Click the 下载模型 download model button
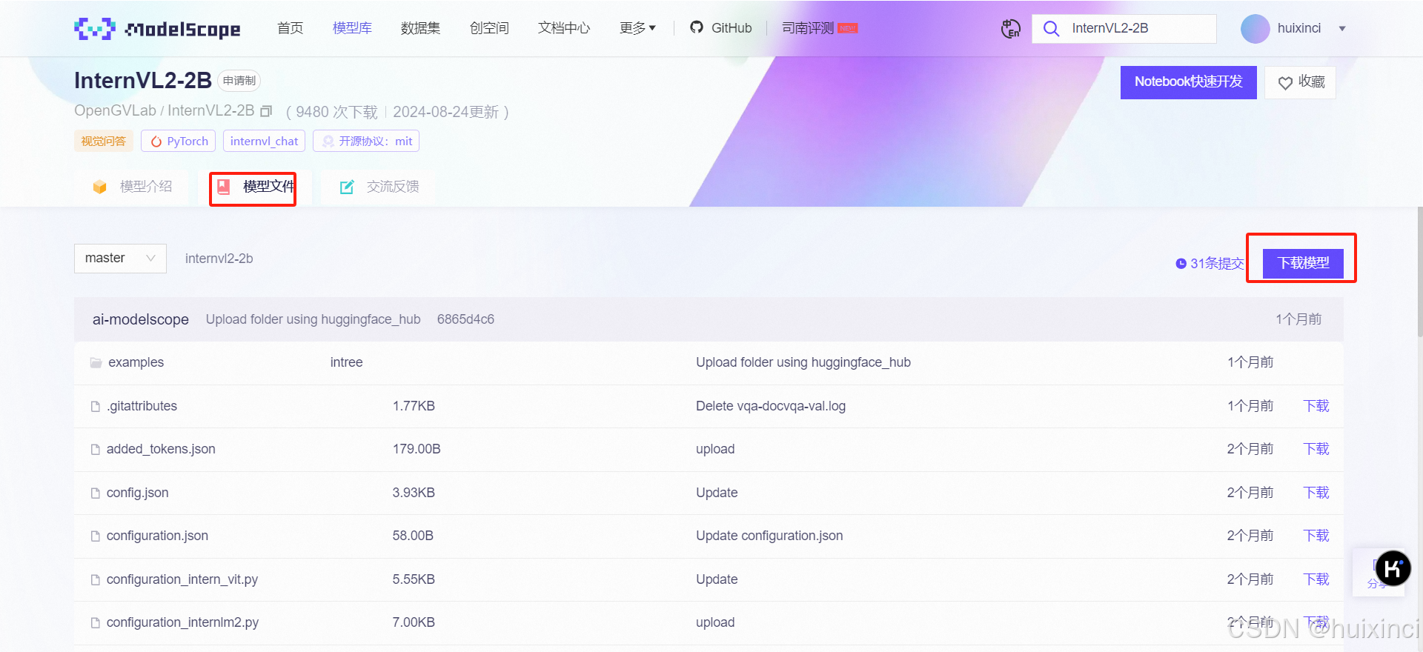 click(x=1303, y=263)
